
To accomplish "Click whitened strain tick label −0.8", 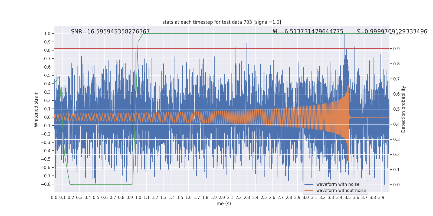I will tap(46, 184).
